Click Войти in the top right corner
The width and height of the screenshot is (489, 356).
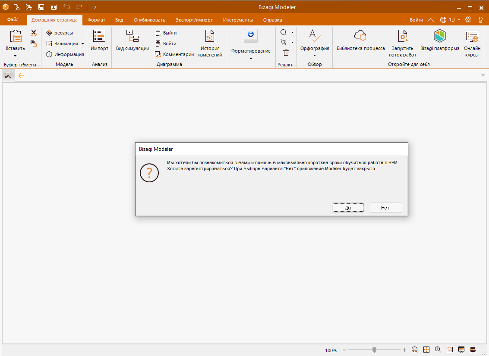pos(416,20)
